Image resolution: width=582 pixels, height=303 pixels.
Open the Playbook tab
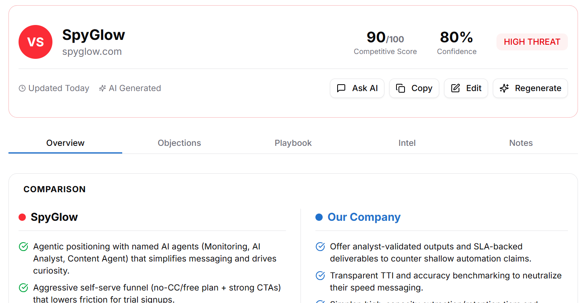(x=293, y=143)
